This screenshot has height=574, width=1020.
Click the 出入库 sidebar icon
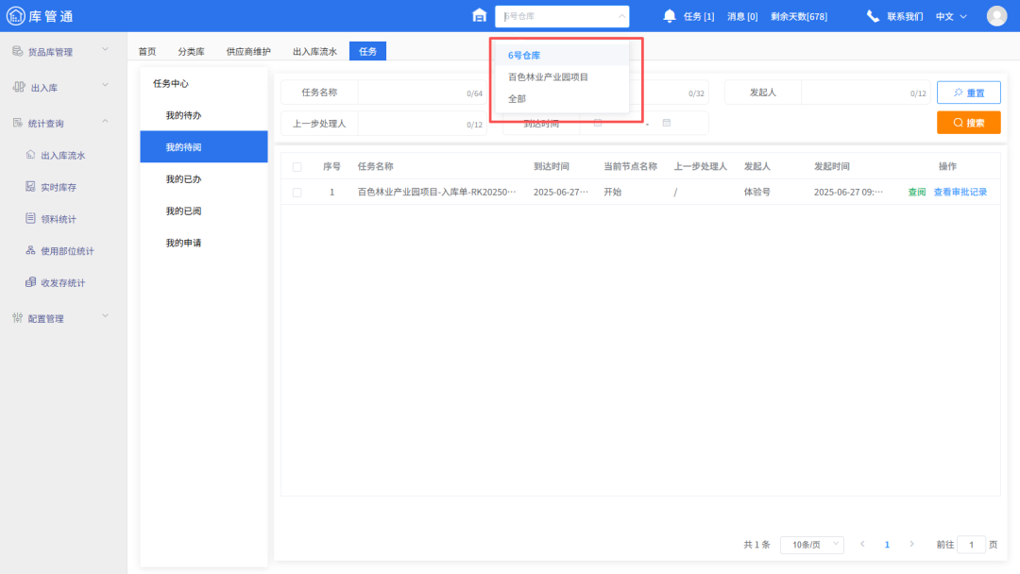click(x=19, y=87)
